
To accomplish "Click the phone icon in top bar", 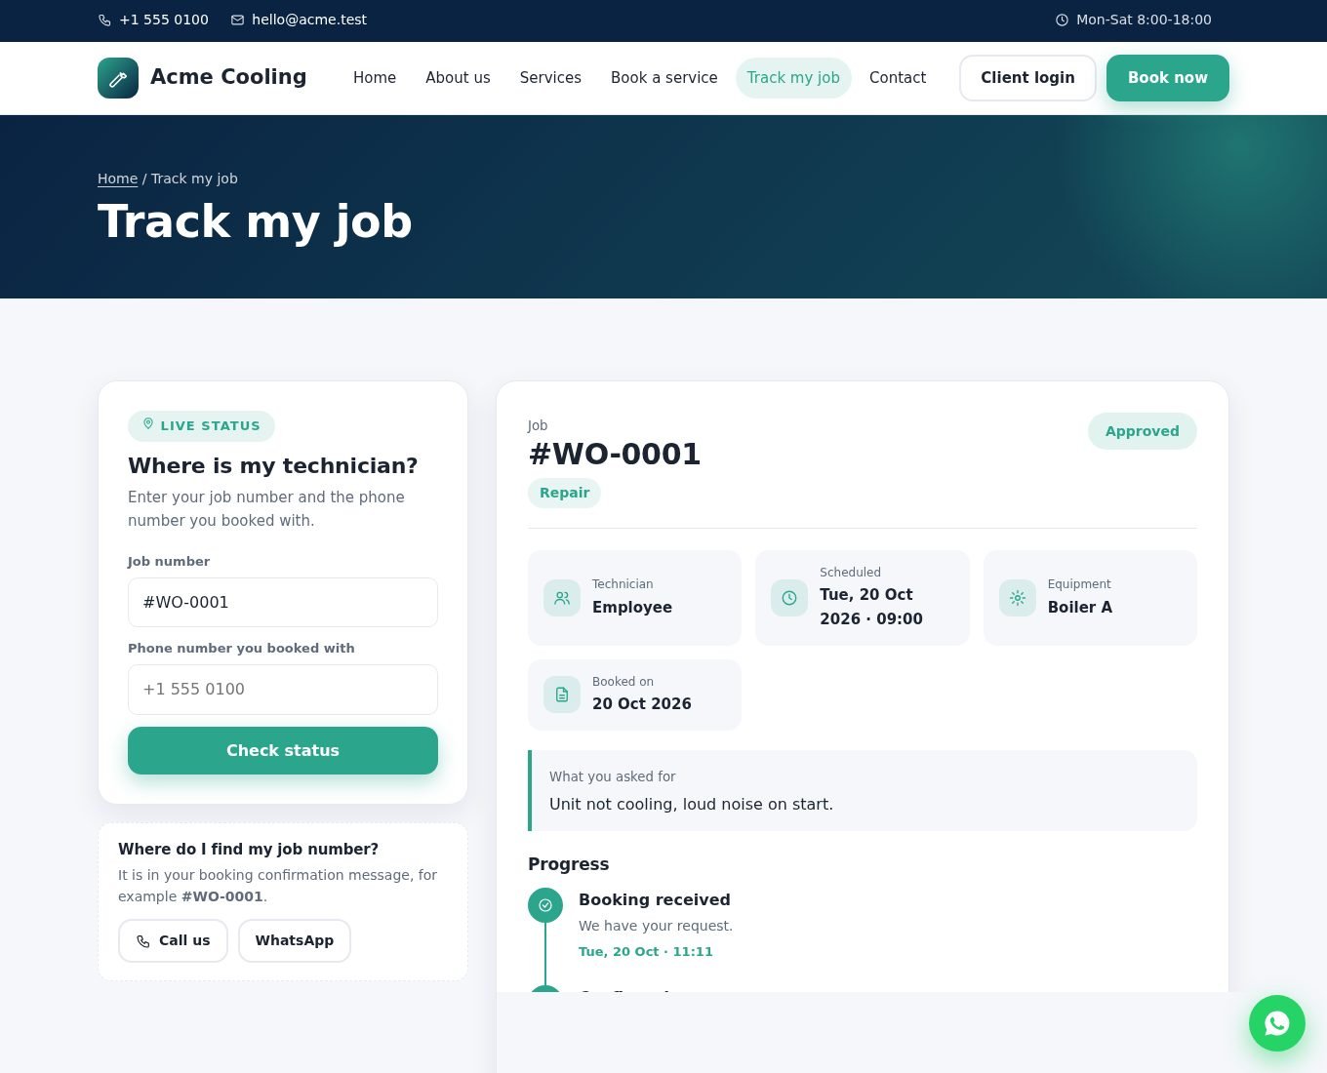I will click(x=104, y=20).
